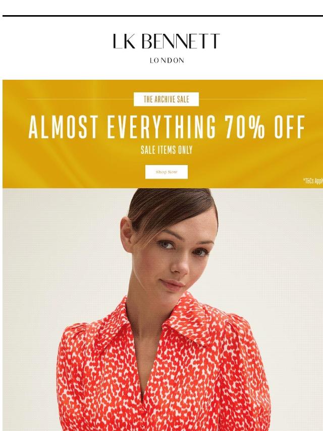Click the thin line left of Archive Sale badge
The width and height of the screenshot is (323, 431).
[81, 99]
